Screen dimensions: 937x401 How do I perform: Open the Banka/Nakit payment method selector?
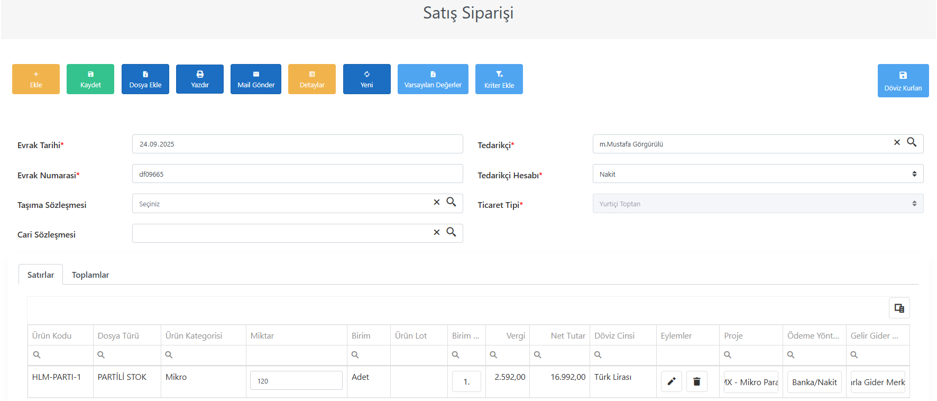(x=814, y=382)
